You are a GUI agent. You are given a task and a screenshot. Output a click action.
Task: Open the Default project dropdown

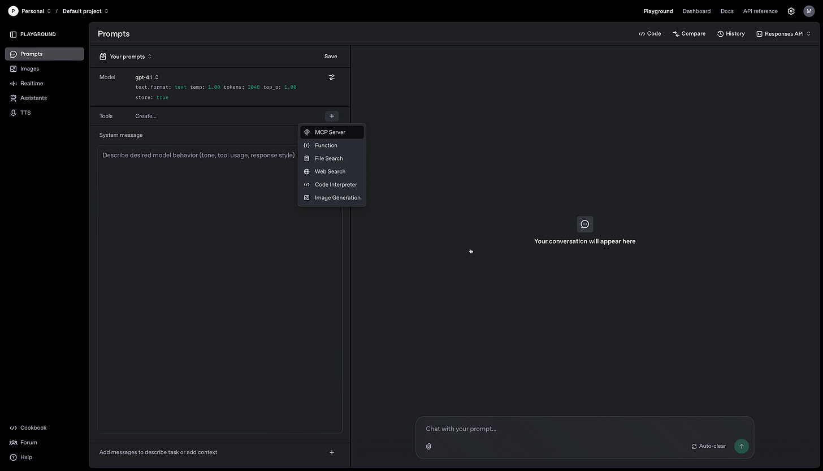(85, 11)
